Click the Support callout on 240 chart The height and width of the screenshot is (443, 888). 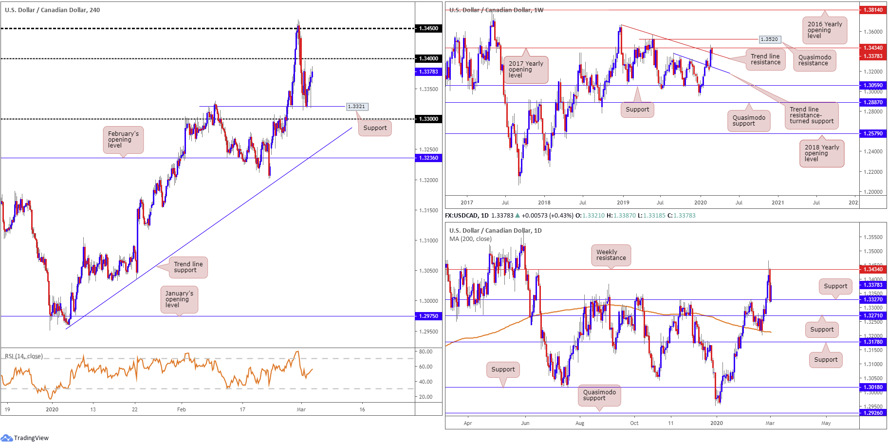pyautogui.click(x=375, y=128)
